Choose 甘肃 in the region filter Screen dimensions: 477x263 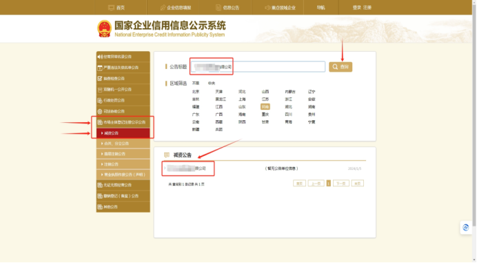265,122
